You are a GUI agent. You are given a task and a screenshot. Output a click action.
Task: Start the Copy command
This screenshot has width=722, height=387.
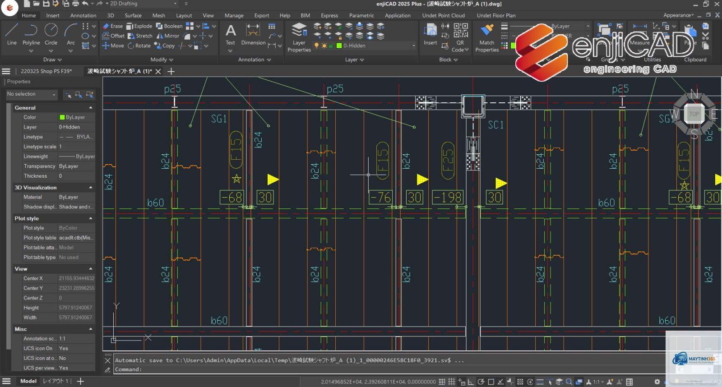(x=164, y=46)
